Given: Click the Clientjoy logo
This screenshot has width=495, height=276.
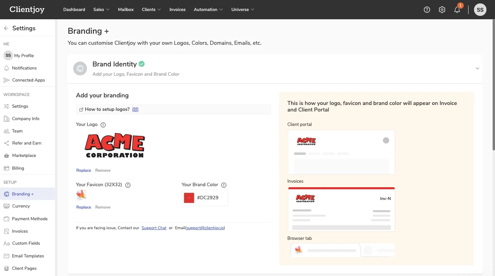Looking at the screenshot, I should [x=27, y=10].
